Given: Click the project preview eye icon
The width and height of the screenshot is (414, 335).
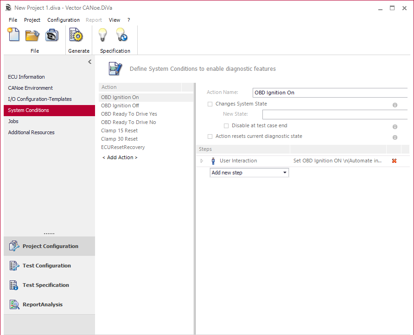Looking at the screenshot, I should (52, 35).
